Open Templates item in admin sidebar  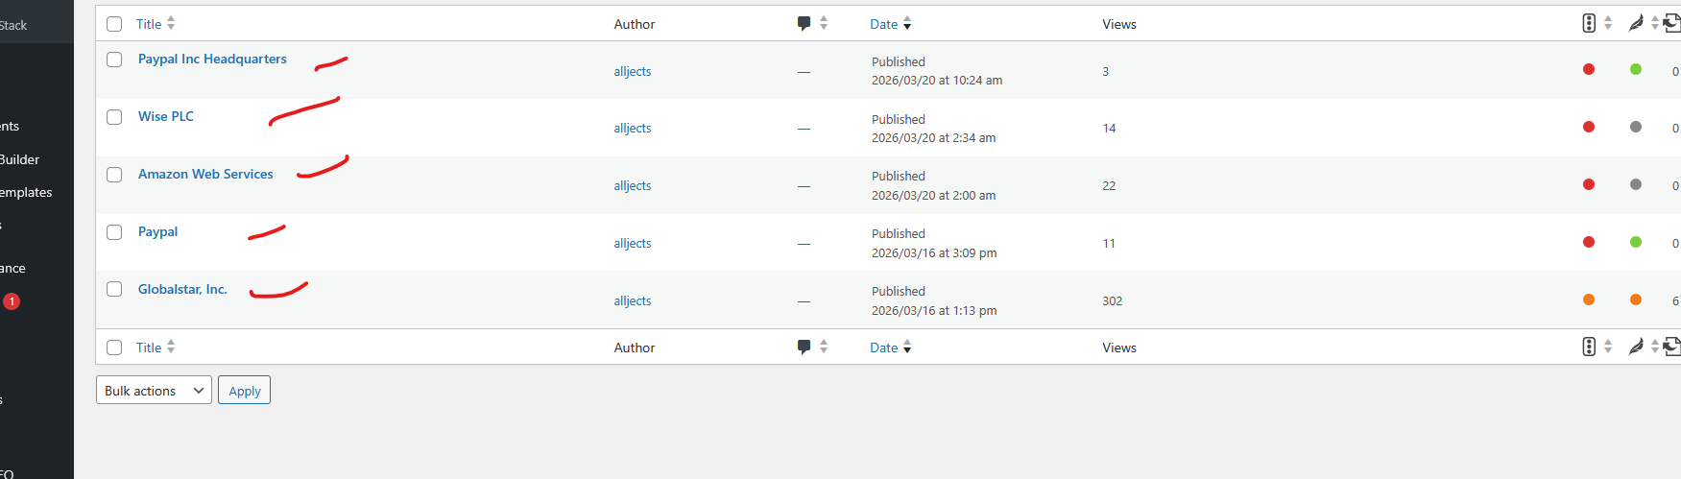[26, 192]
